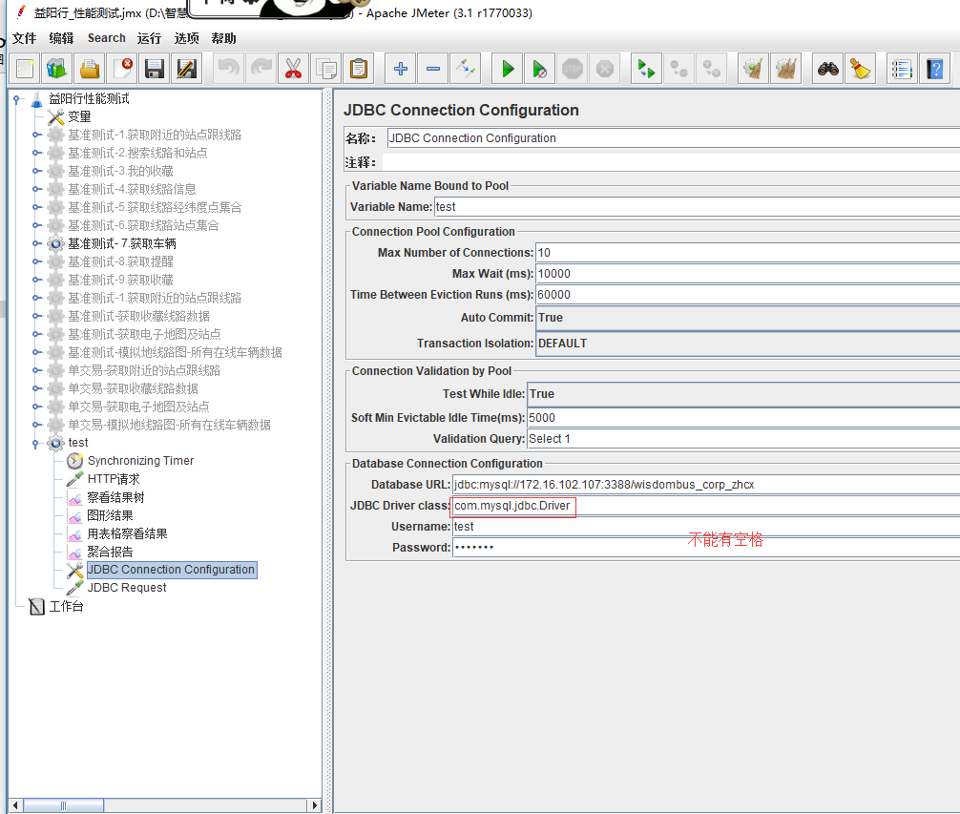Open the 运行 menu
This screenshot has width=960, height=814.
[x=150, y=38]
